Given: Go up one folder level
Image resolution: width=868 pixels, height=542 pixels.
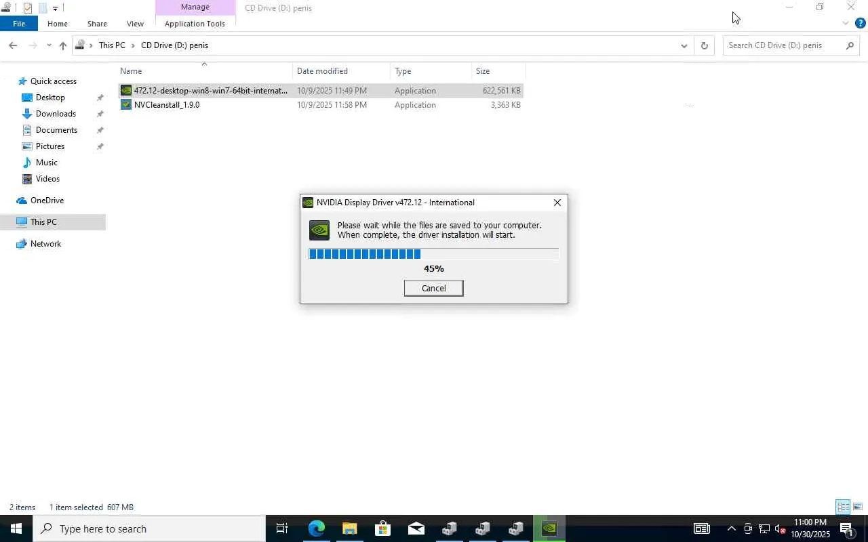Looking at the screenshot, I should click(63, 45).
